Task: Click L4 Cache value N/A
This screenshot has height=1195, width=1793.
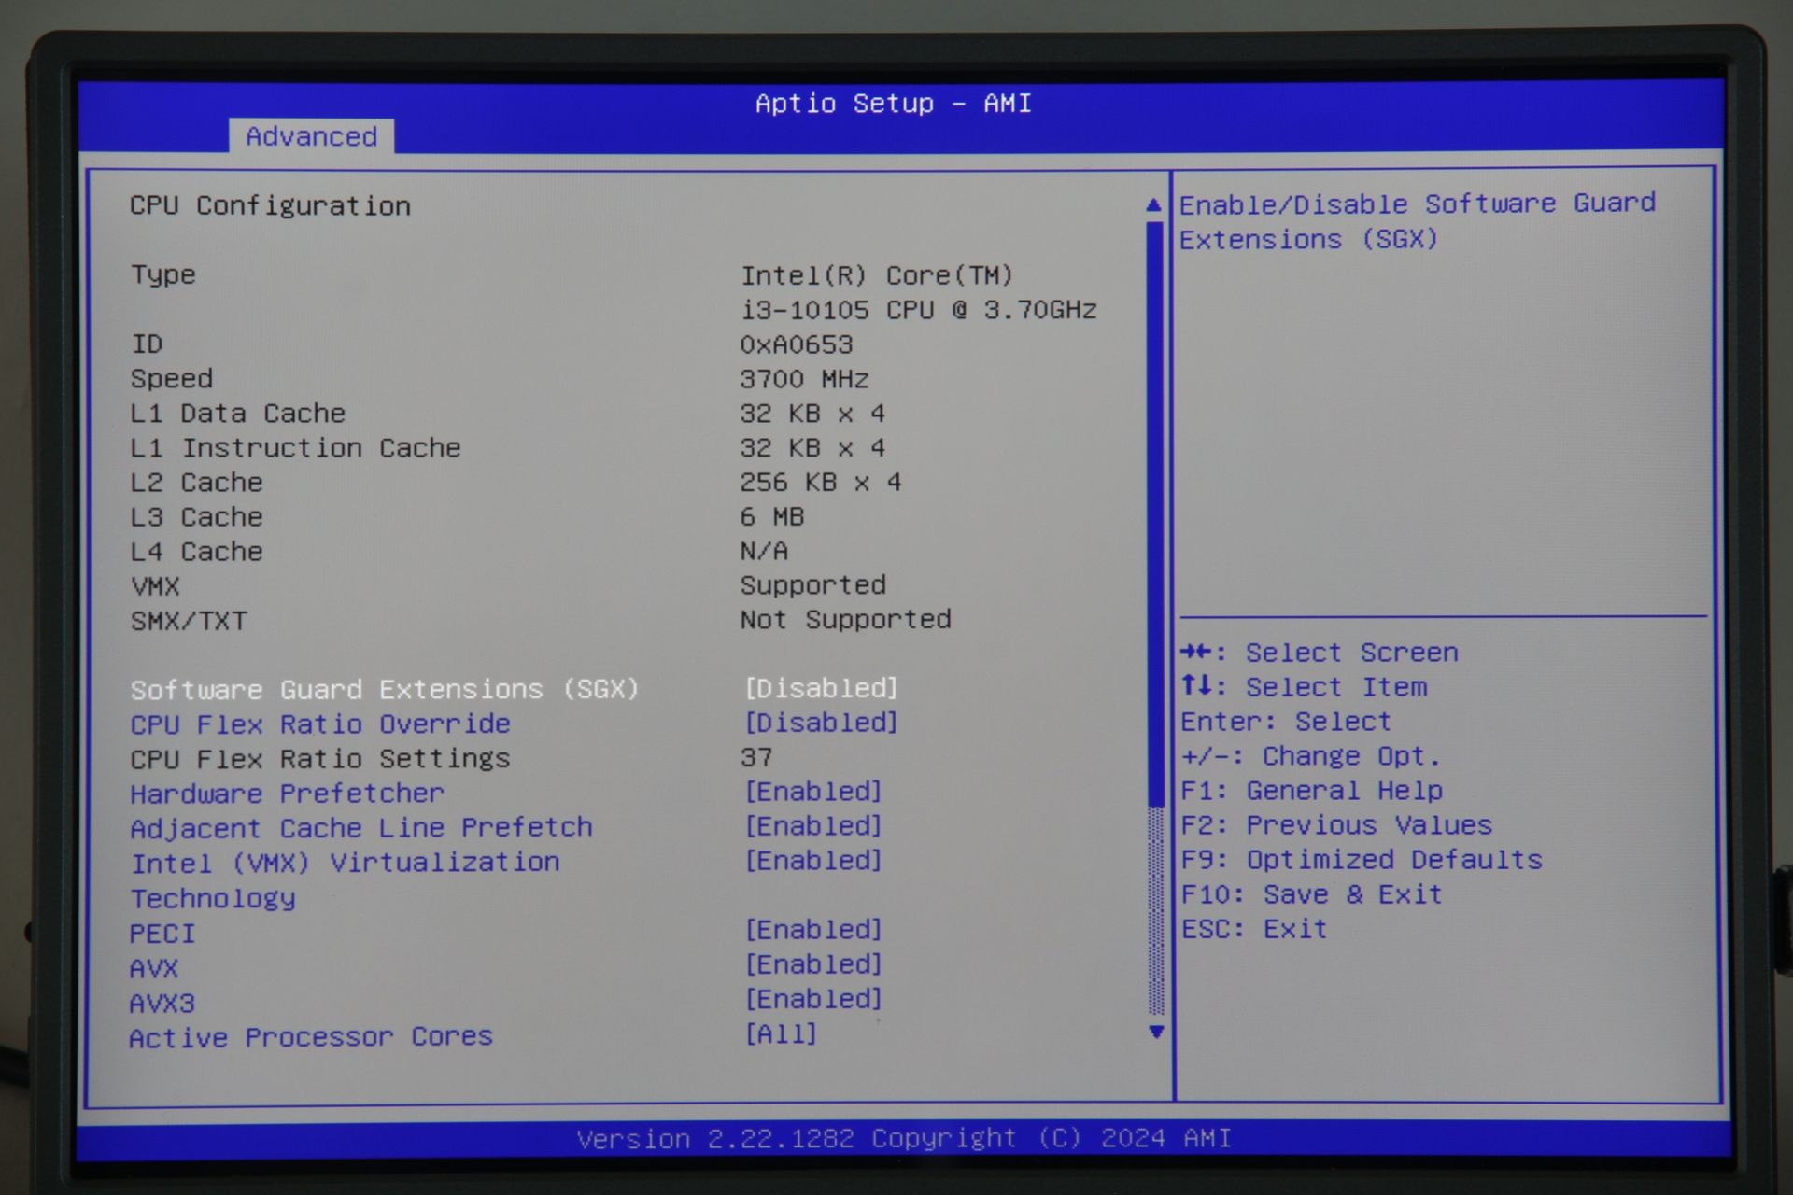Action: coord(764,552)
